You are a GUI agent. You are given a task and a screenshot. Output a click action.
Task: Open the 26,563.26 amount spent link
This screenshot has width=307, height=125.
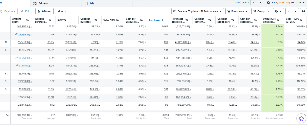25,35
